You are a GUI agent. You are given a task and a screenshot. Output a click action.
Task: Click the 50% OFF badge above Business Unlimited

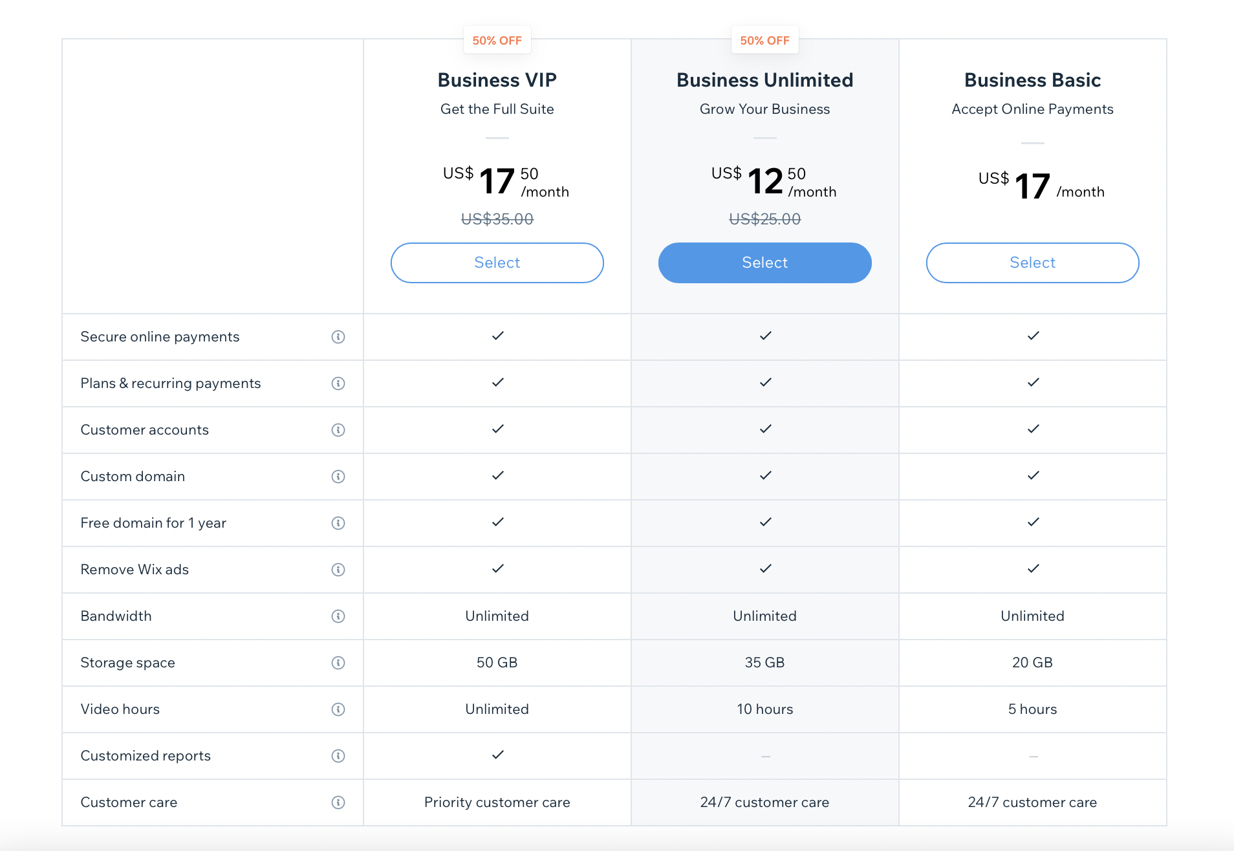[x=765, y=40]
